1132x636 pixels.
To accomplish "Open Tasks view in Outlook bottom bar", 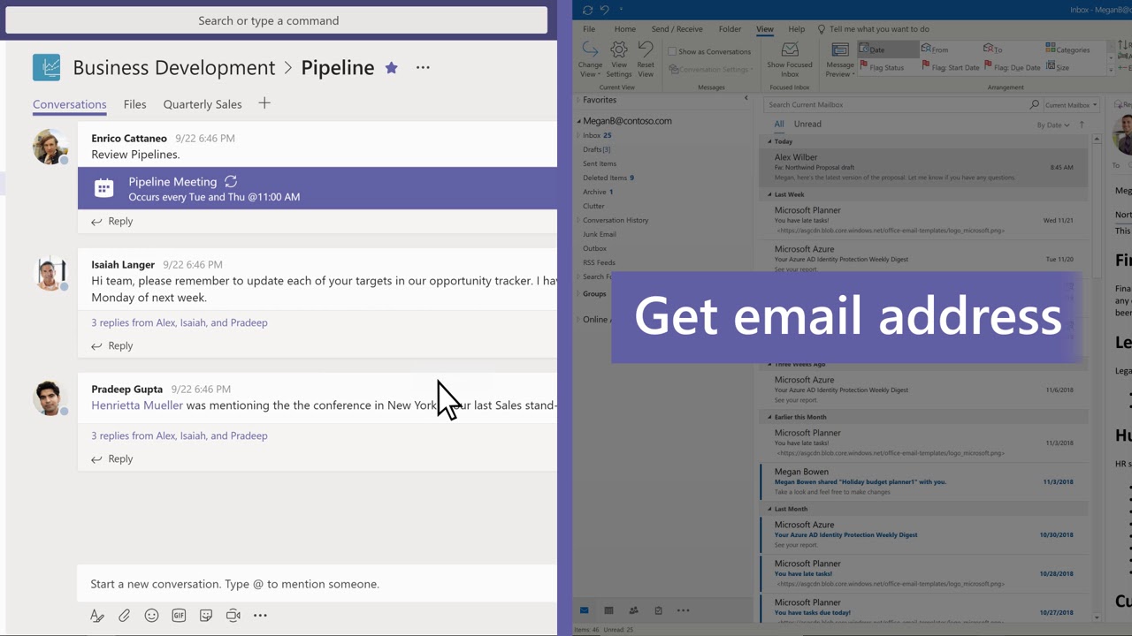I will click(658, 610).
